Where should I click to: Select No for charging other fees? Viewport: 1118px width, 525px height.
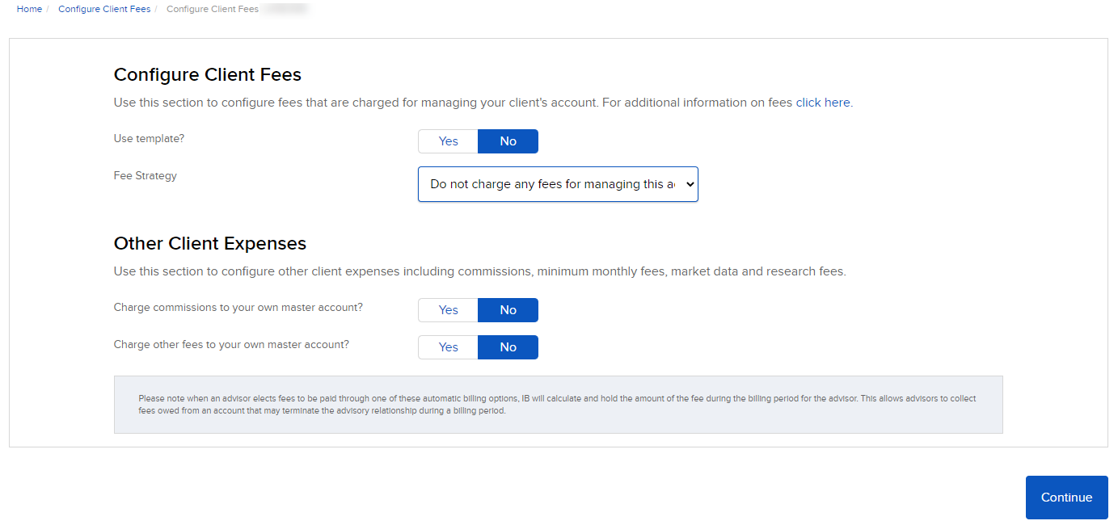pyautogui.click(x=508, y=346)
